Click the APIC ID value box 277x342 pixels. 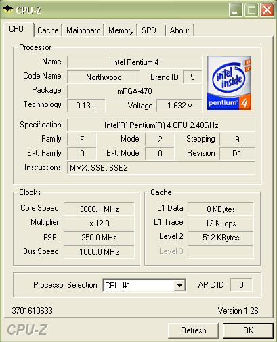(x=241, y=285)
